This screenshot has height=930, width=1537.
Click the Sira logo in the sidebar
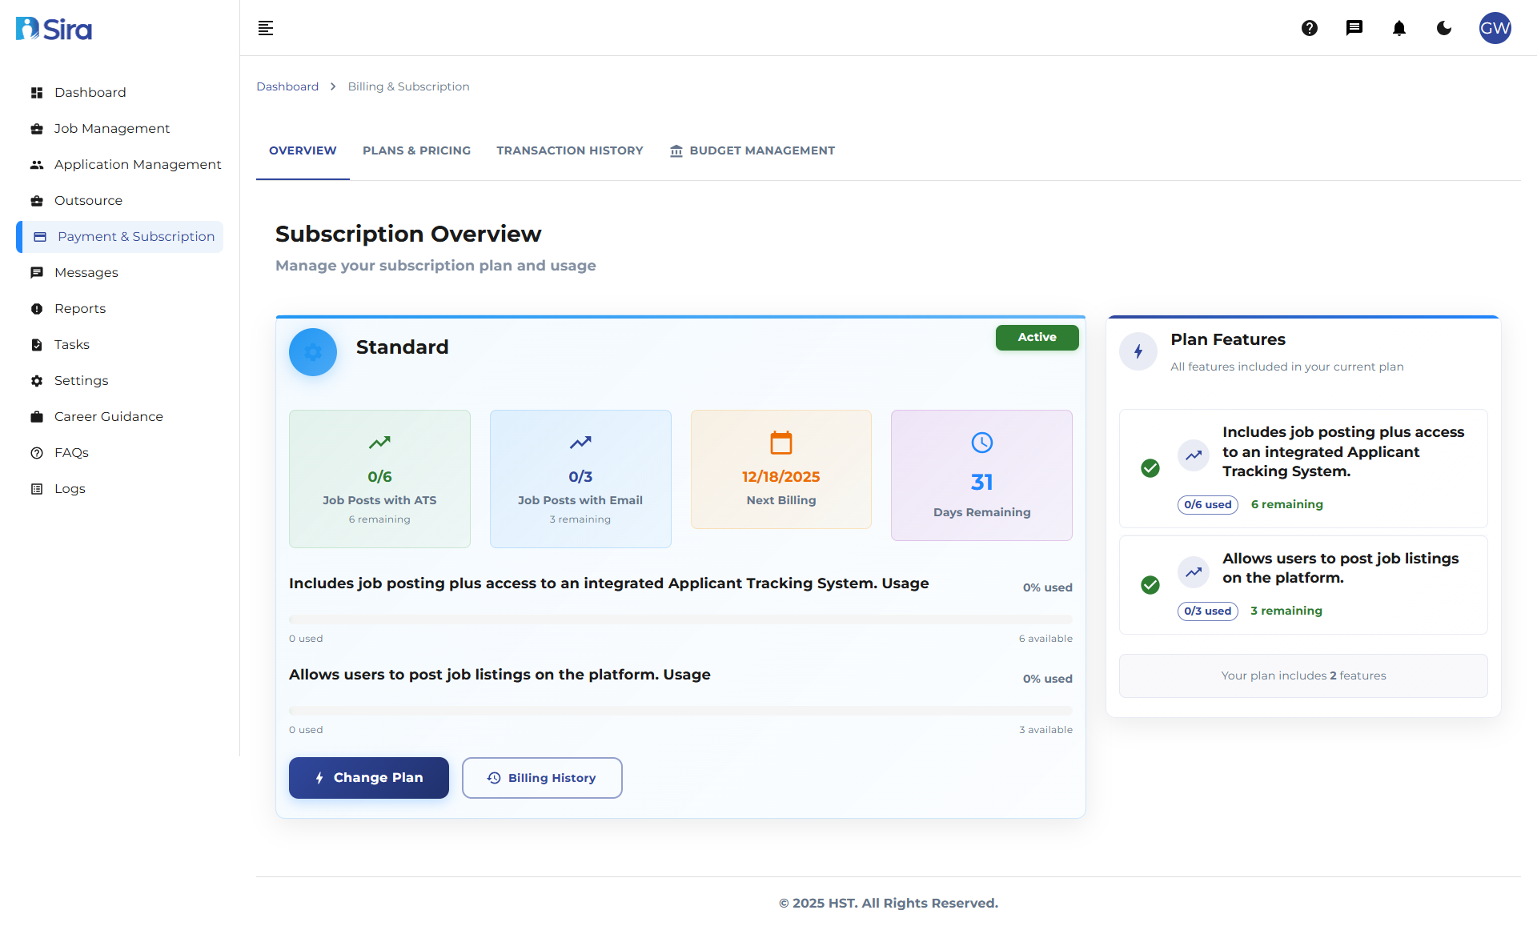pyautogui.click(x=53, y=28)
